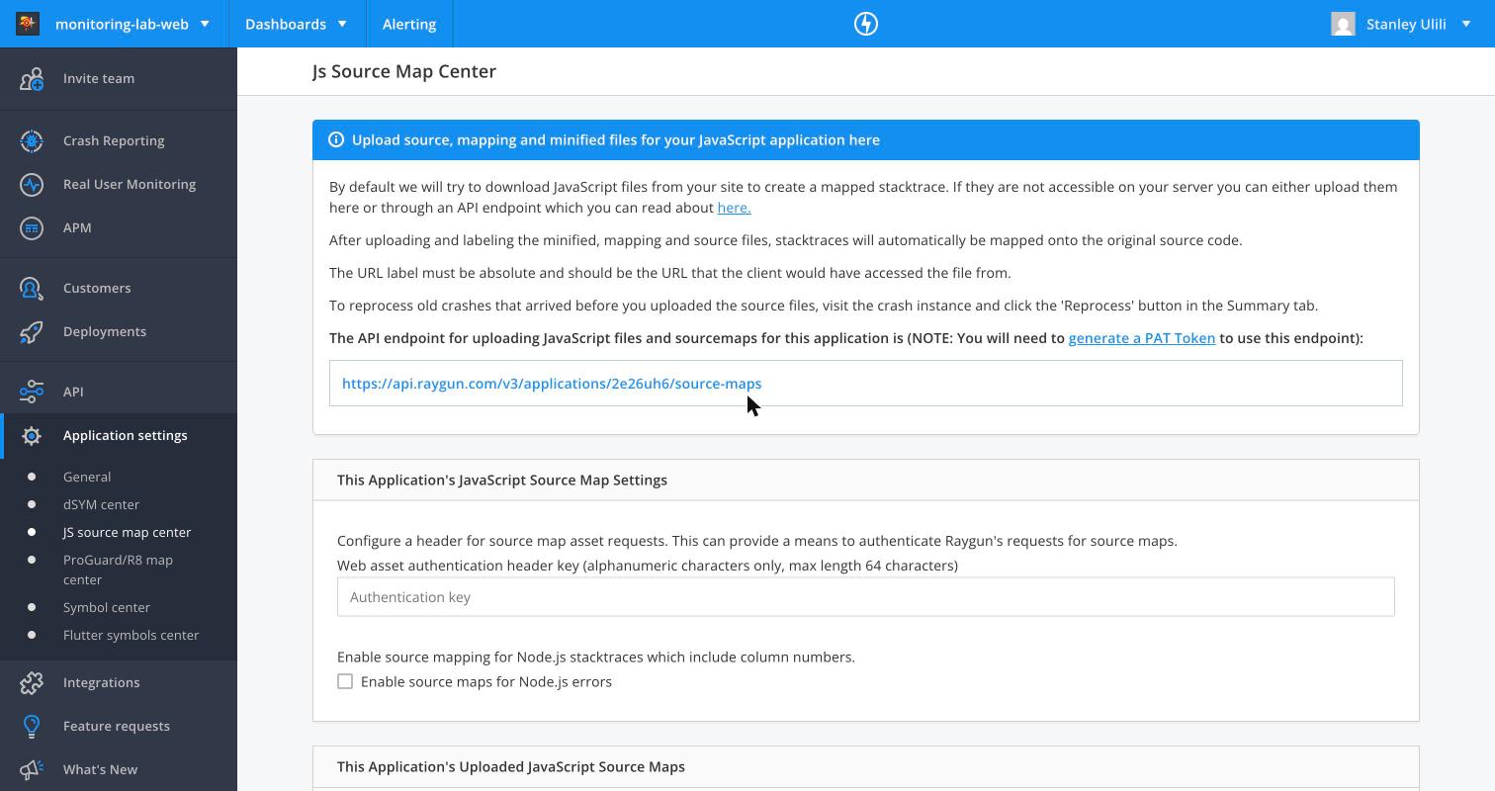Click the What's New megaphone icon
1495x791 pixels.
pyautogui.click(x=32, y=769)
